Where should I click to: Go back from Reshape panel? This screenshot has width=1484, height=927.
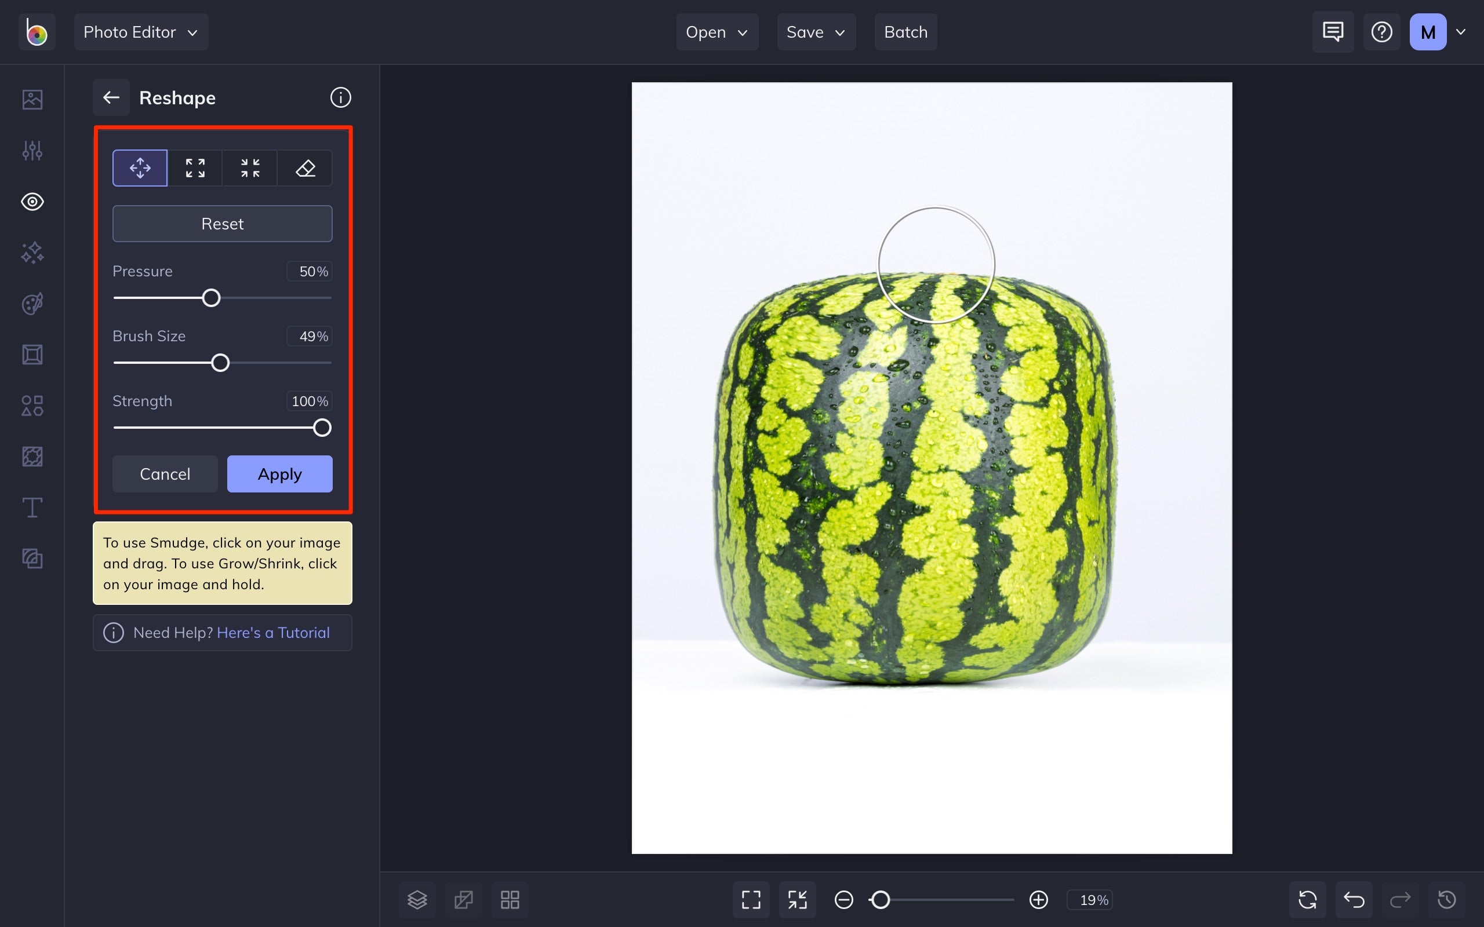[x=111, y=97]
